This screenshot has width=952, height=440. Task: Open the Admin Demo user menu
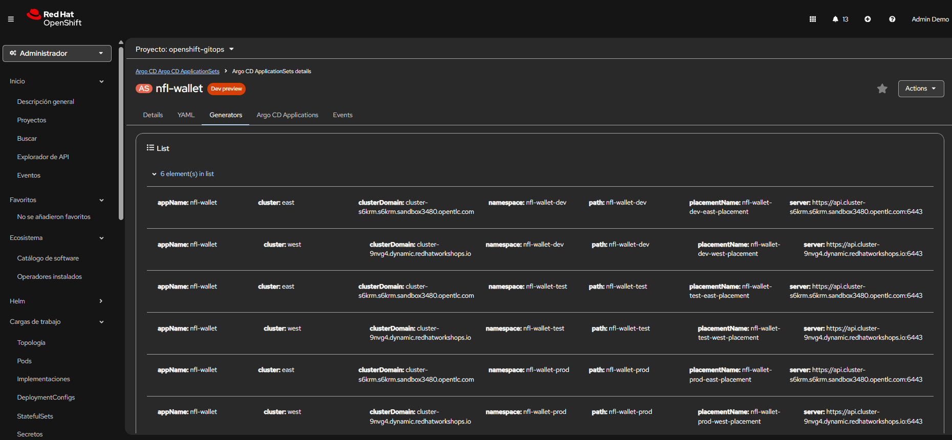click(x=929, y=19)
